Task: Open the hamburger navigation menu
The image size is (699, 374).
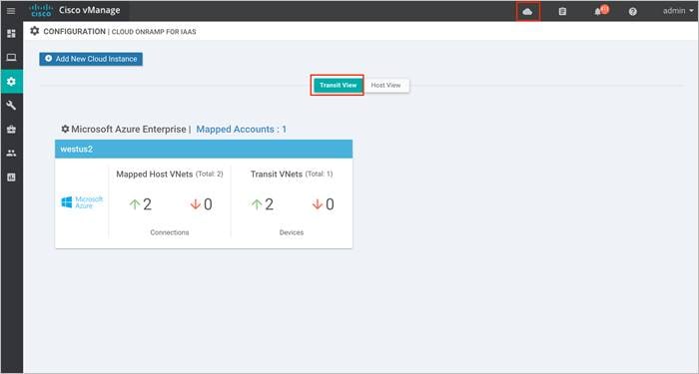Action: click(11, 11)
